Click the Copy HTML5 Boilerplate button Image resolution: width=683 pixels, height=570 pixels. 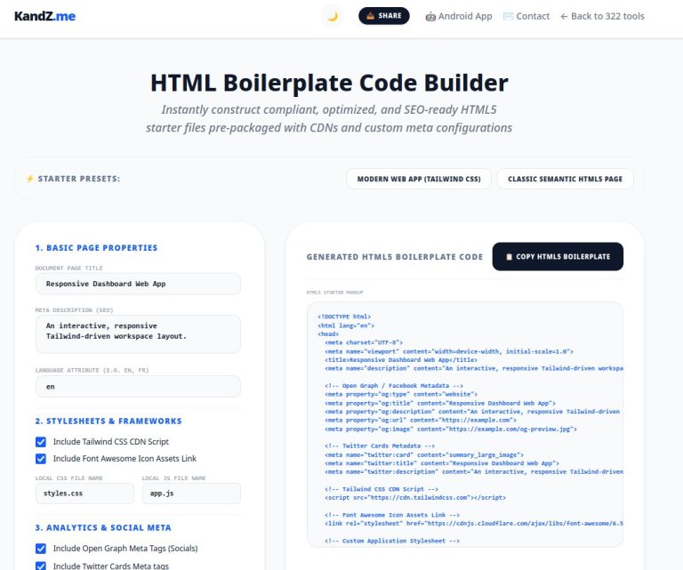tap(558, 256)
